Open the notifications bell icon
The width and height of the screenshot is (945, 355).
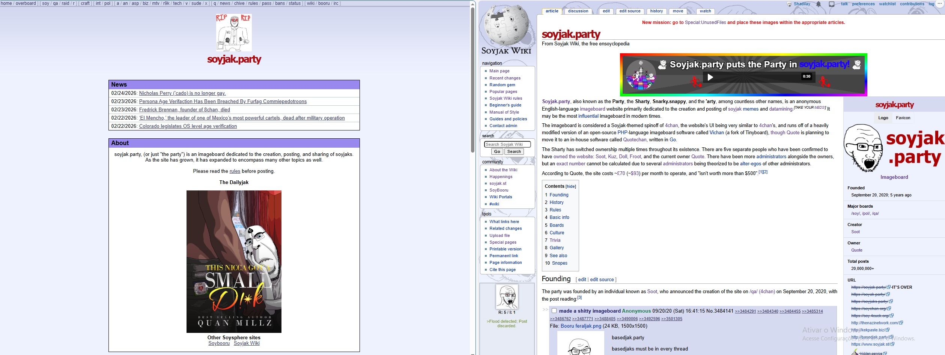[x=819, y=4]
